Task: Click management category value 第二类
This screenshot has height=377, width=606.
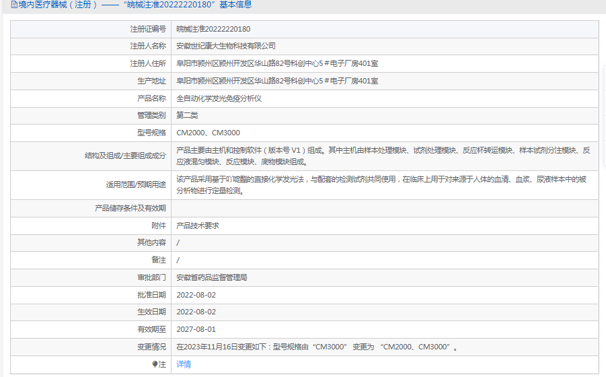Action: click(187, 116)
